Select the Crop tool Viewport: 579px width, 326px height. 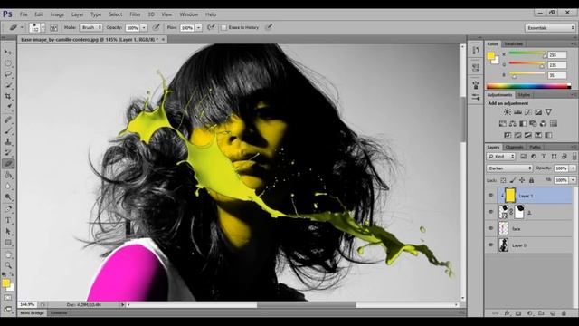[8, 96]
